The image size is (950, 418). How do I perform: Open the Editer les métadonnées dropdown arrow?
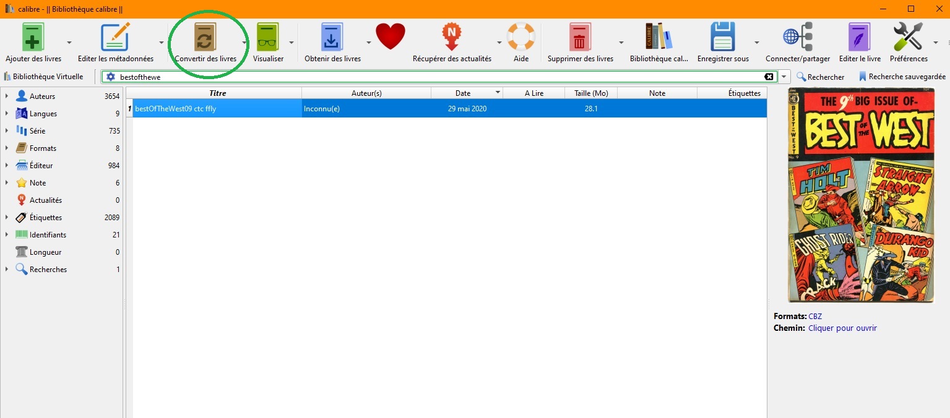161,43
